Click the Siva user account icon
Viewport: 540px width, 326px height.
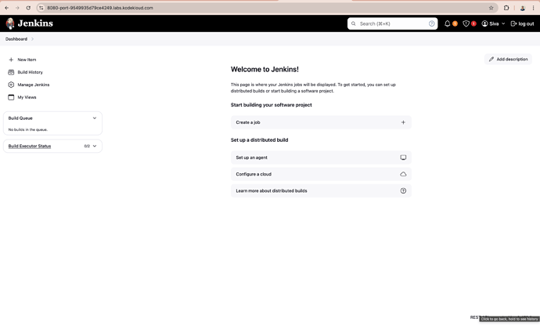coord(484,24)
